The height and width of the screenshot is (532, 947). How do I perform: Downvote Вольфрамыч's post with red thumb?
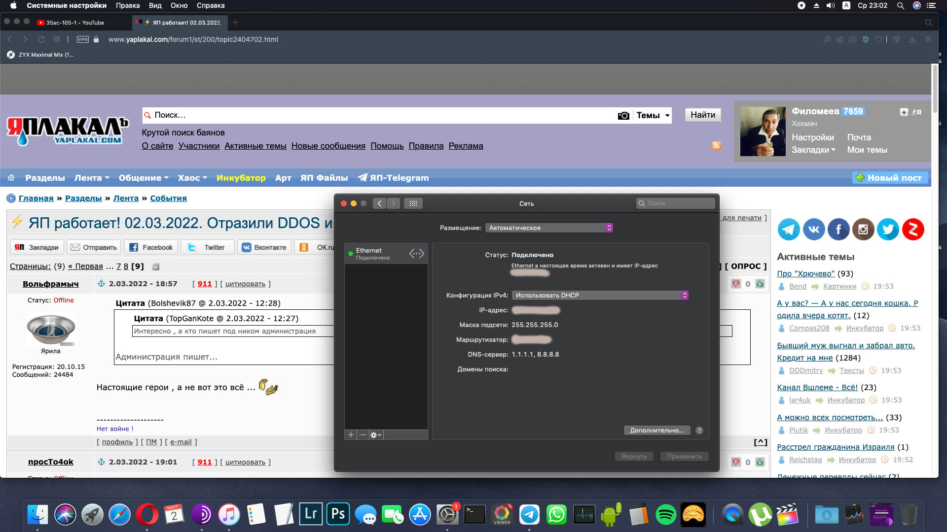[x=736, y=284]
